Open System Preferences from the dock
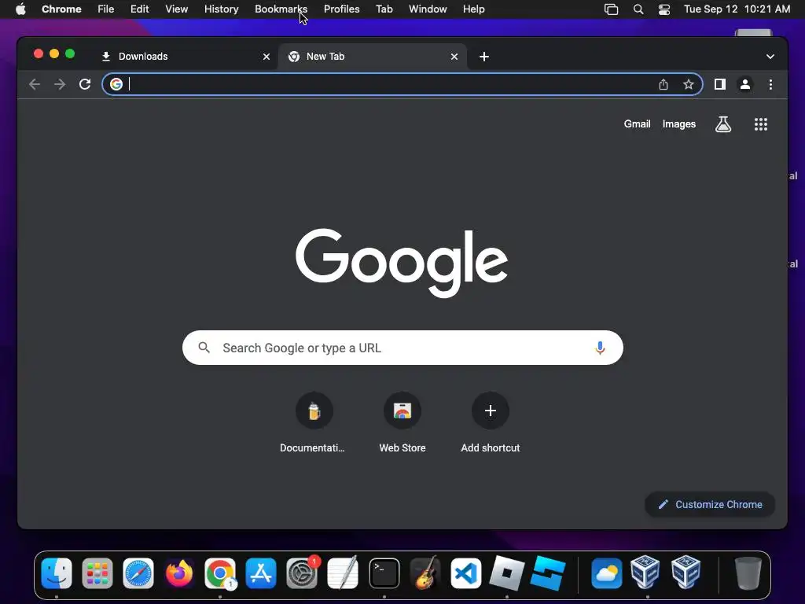805x604 pixels. [302, 573]
